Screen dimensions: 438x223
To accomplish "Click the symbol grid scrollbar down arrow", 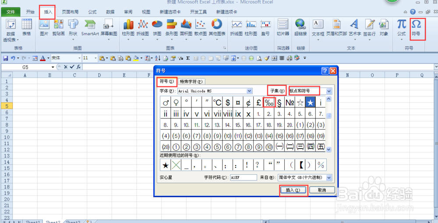I will [329, 149].
